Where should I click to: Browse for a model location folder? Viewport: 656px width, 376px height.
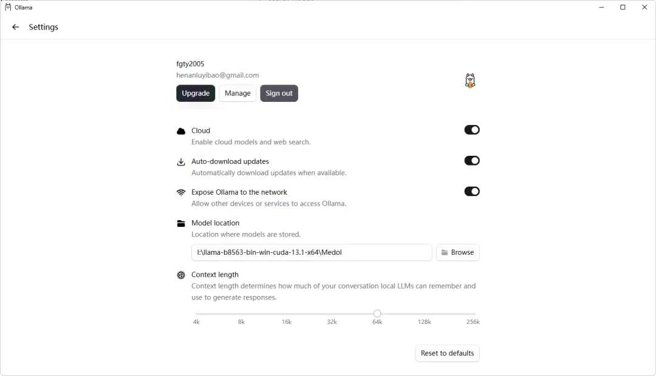(x=457, y=252)
